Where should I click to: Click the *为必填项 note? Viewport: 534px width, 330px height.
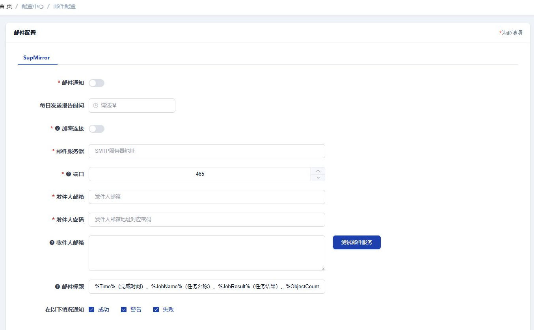click(x=511, y=33)
